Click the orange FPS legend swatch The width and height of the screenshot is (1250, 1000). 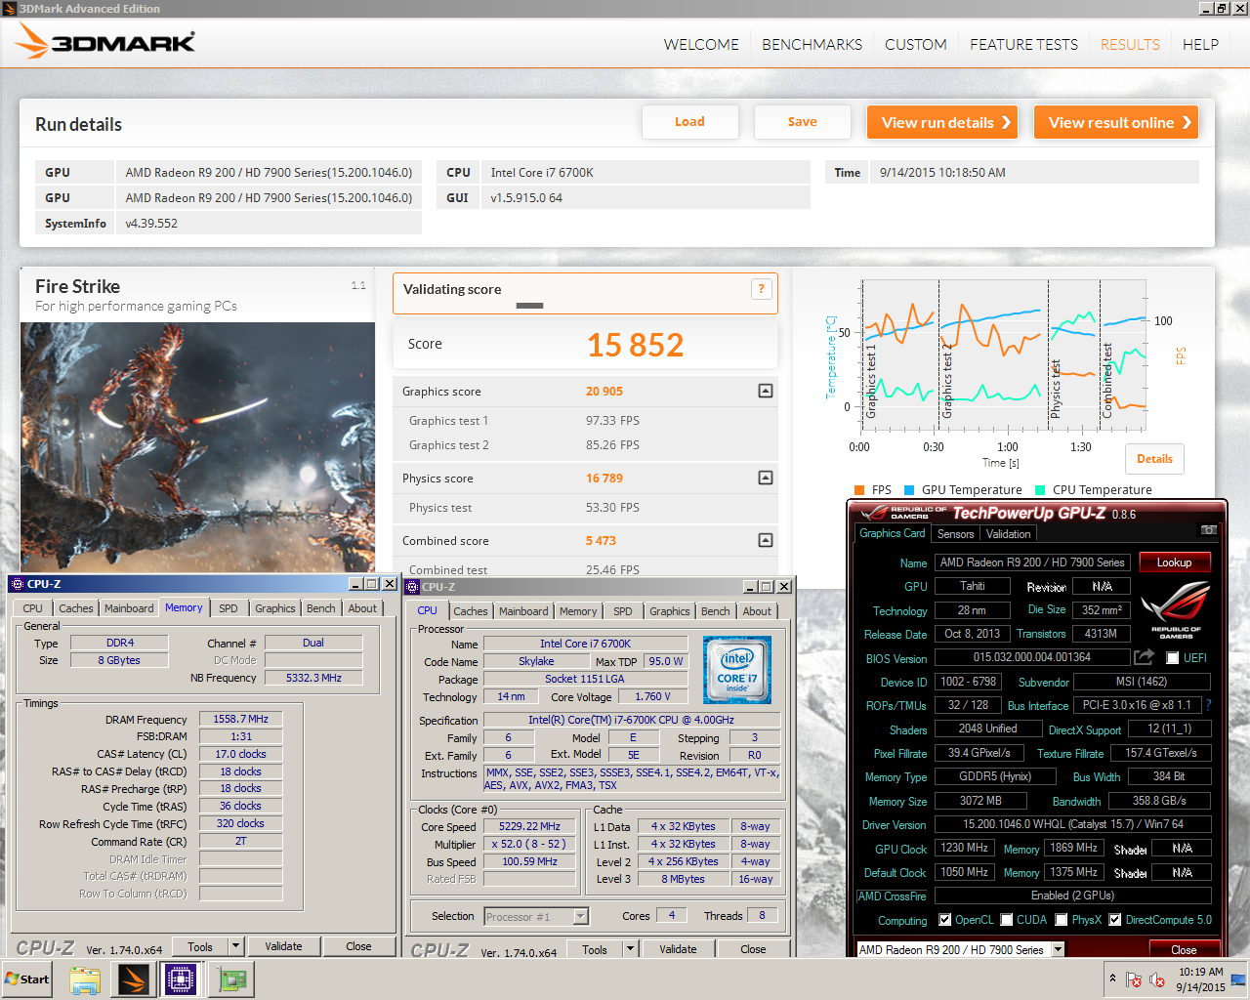click(x=859, y=490)
